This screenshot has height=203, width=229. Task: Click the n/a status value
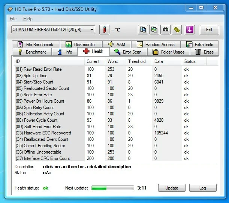coord(47,173)
